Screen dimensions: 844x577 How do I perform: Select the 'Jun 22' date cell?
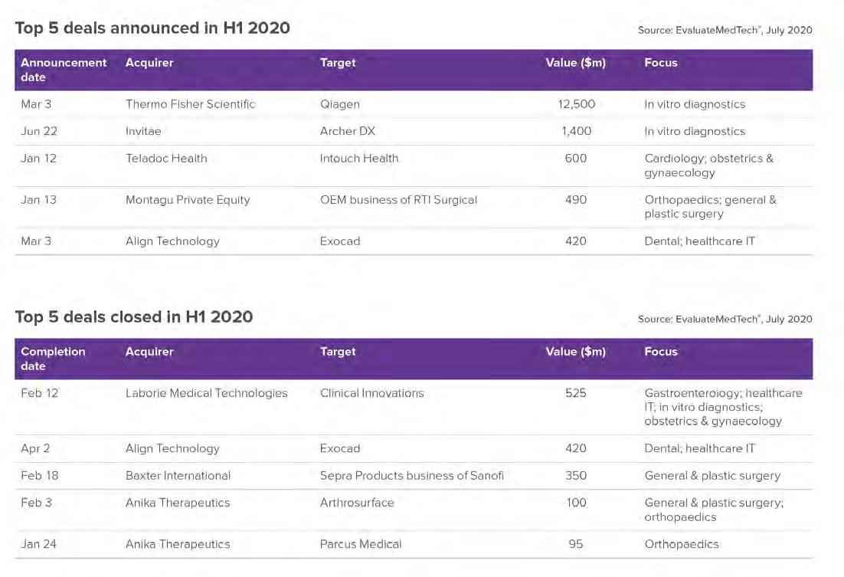click(x=39, y=131)
